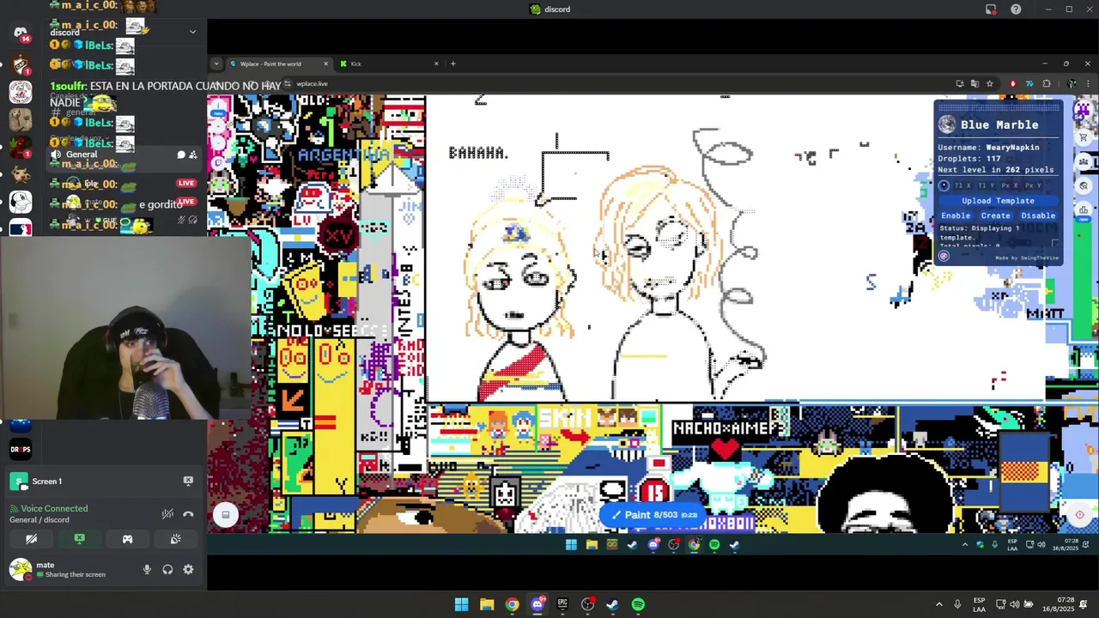The image size is (1099, 618).
Task: Open the Wplace store cart icon
Action: click(1084, 137)
